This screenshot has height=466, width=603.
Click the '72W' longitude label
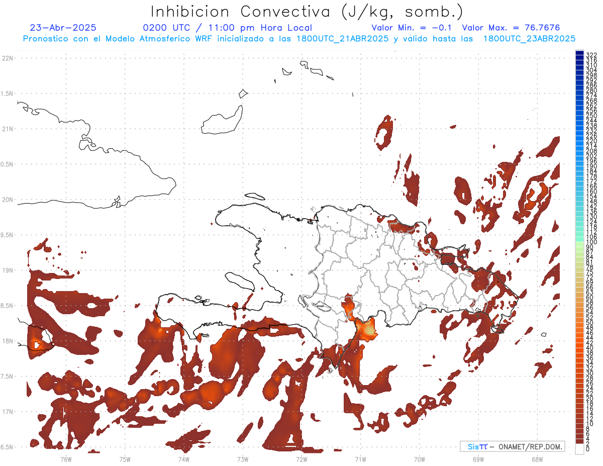pos(301,459)
